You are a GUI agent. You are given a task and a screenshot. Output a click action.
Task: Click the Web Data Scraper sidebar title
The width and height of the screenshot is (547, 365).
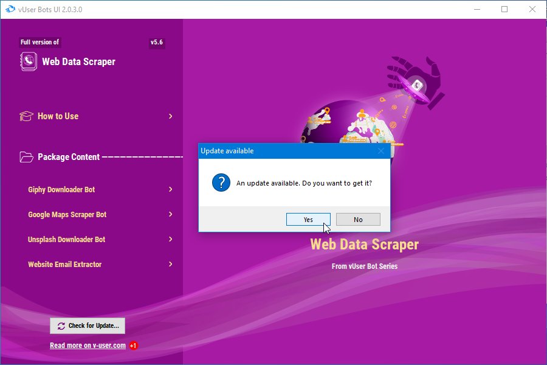click(x=79, y=62)
